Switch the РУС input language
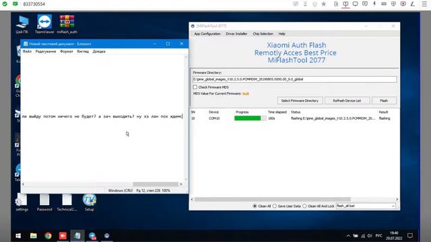431x242 pixels. [378, 236]
